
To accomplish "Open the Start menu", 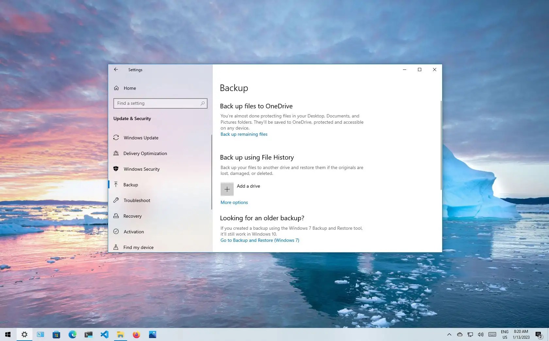I will pyautogui.click(x=8, y=334).
